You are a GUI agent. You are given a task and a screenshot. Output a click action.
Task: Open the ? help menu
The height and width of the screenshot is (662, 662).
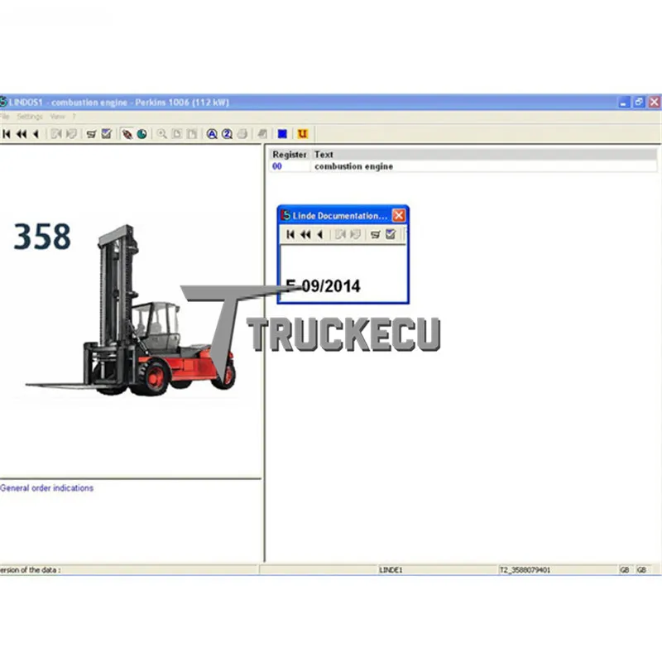(74, 117)
